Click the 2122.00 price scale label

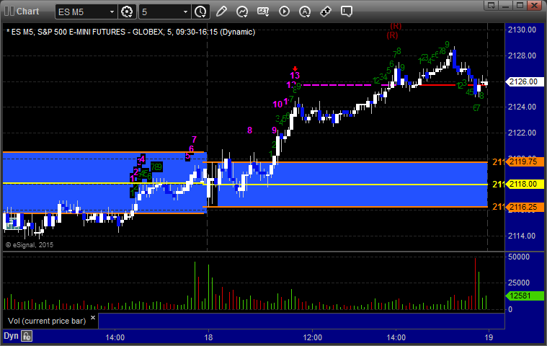[522, 133]
